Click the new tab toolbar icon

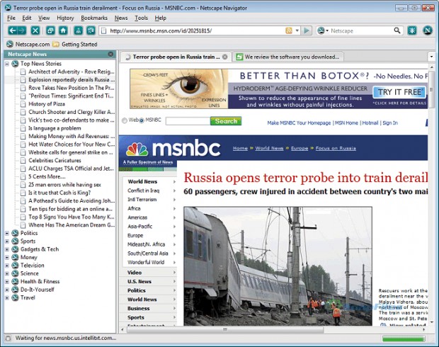50,30
